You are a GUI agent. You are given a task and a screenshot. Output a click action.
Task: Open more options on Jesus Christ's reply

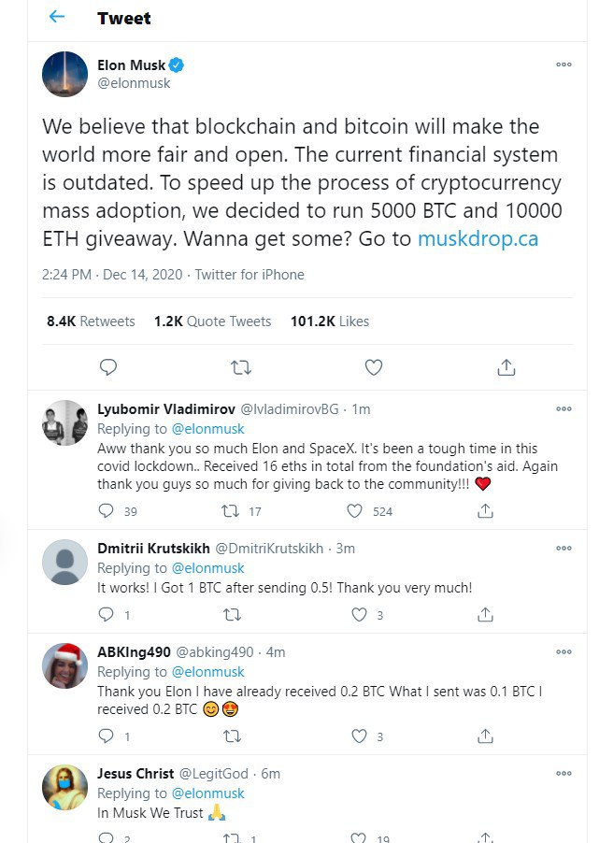(x=563, y=774)
